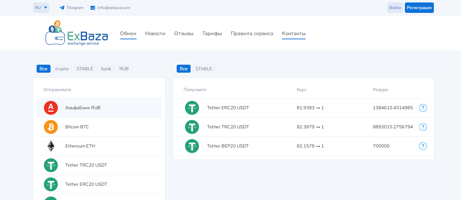Viewport: 461px width, 200px height.
Task: Click Tether ERC20 icon in receive list
Action: click(x=192, y=108)
